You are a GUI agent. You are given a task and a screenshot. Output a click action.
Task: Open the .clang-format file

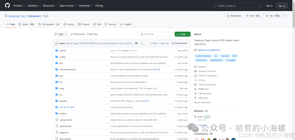(x=66, y=120)
